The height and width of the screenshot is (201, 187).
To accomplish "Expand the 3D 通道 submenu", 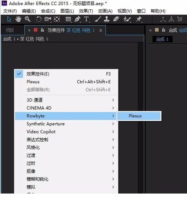I will coord(66,100).
